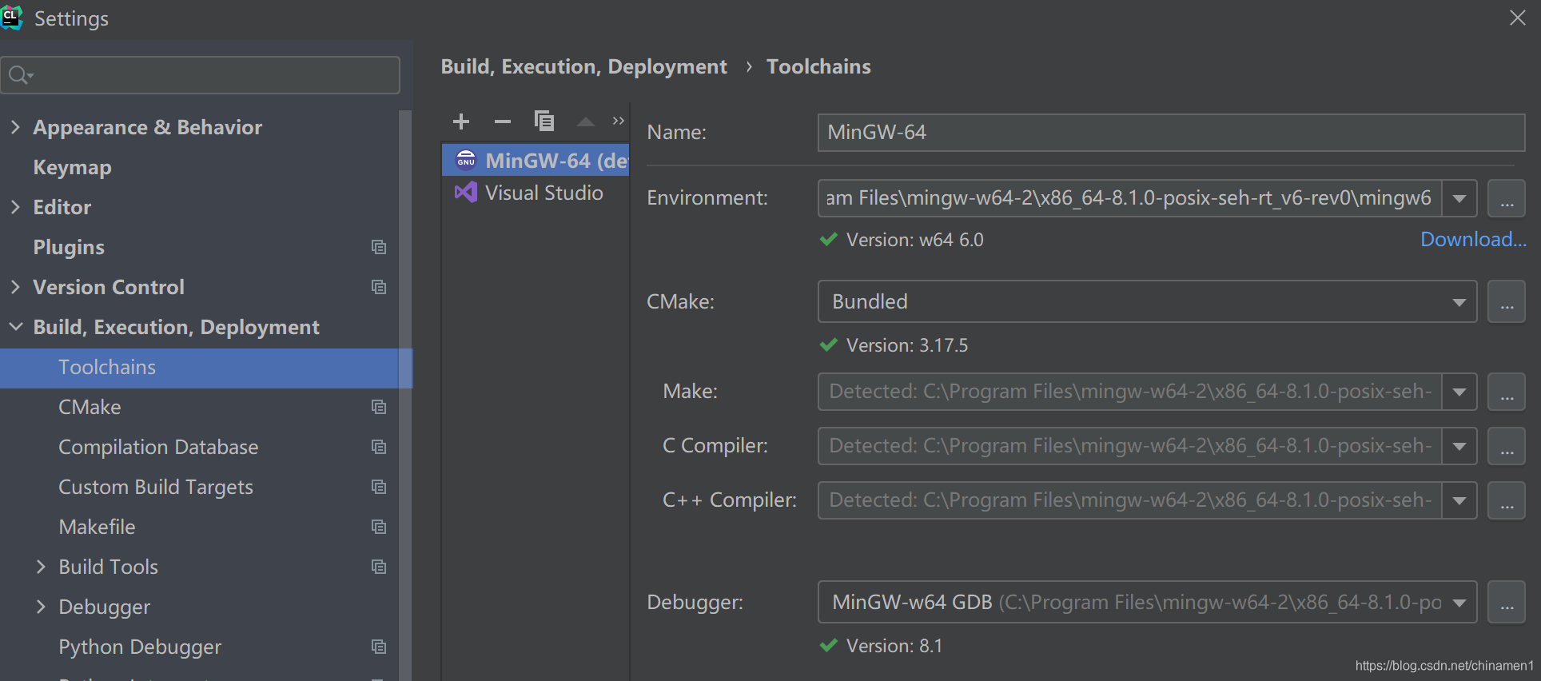Image resolution: width=1541 pixels, height=681 pixels.
Task: Click the search magnifier icon in settings
Action: tap(20, 75)
